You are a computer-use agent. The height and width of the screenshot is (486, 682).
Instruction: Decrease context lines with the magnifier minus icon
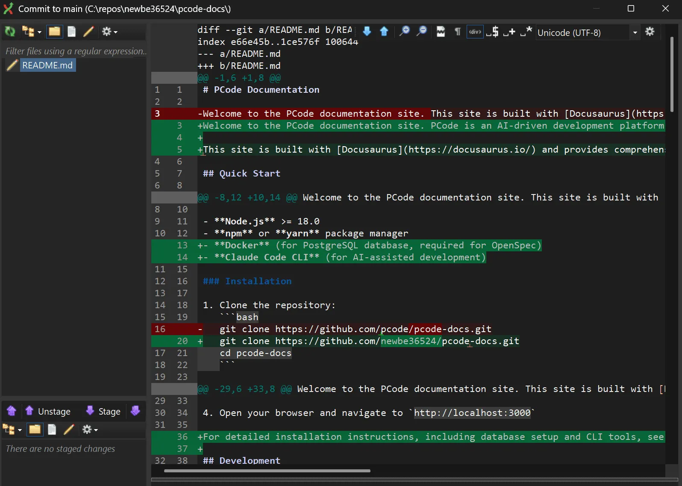(x=422, y=31)
